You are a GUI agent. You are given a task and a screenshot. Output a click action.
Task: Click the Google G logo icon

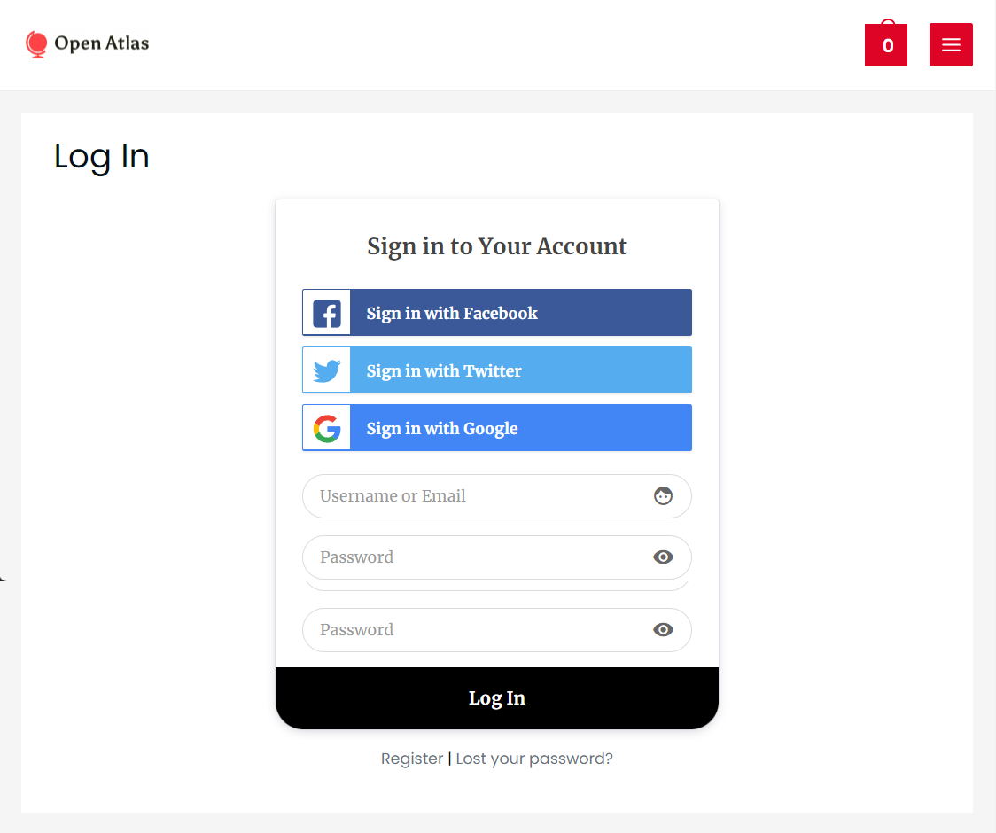click(x=327, y=428)
